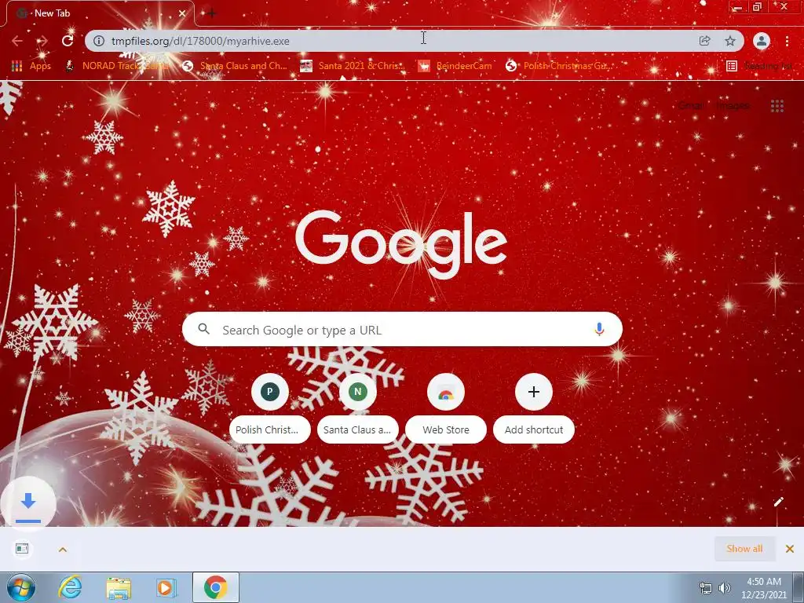This screenshot has width=804, height=603.
Task: Click the Chrome taskbar button
Action: click(216, 587)
